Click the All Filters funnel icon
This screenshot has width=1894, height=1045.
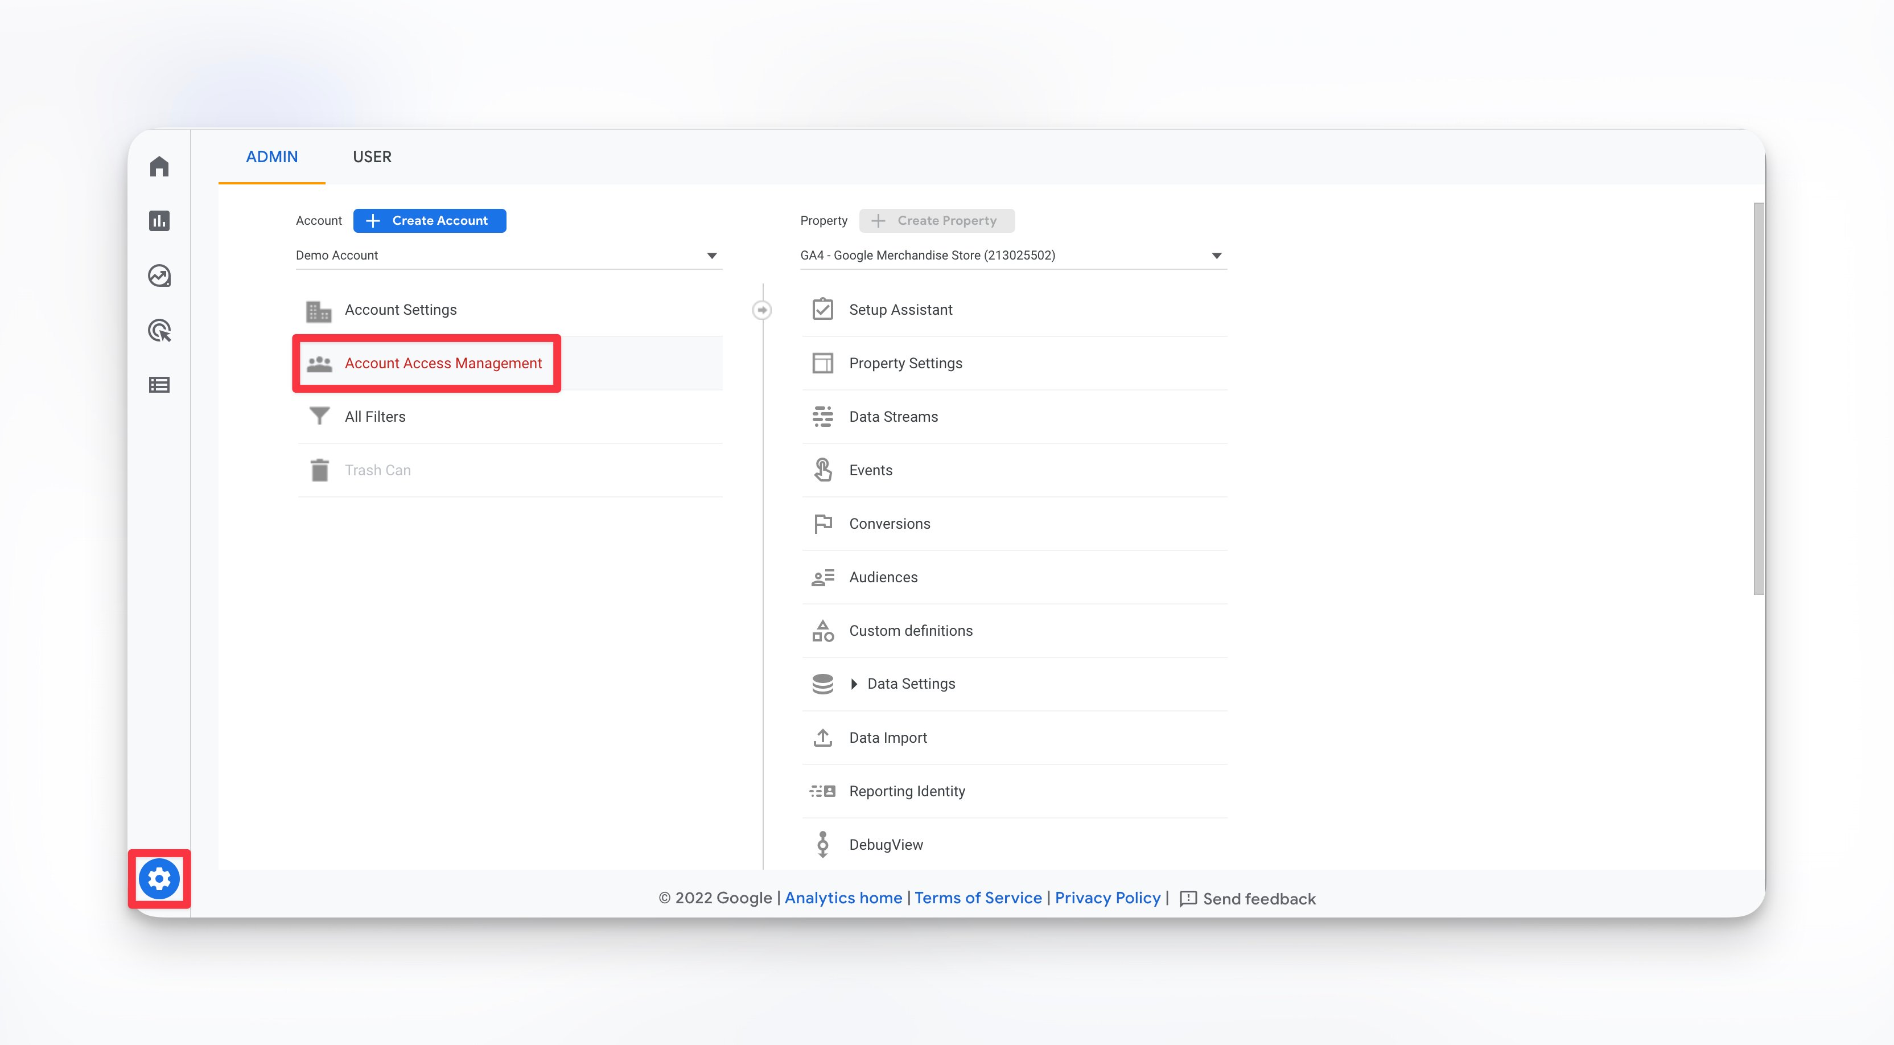(319, 416)
